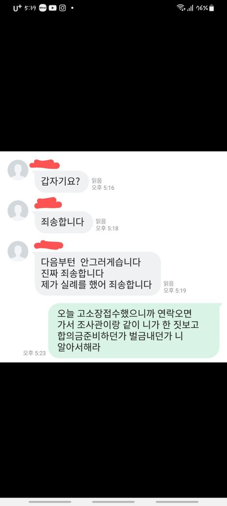227x506 pixels.
Task: Tap the battery icon showing 76%
Action: coord(211,8)
